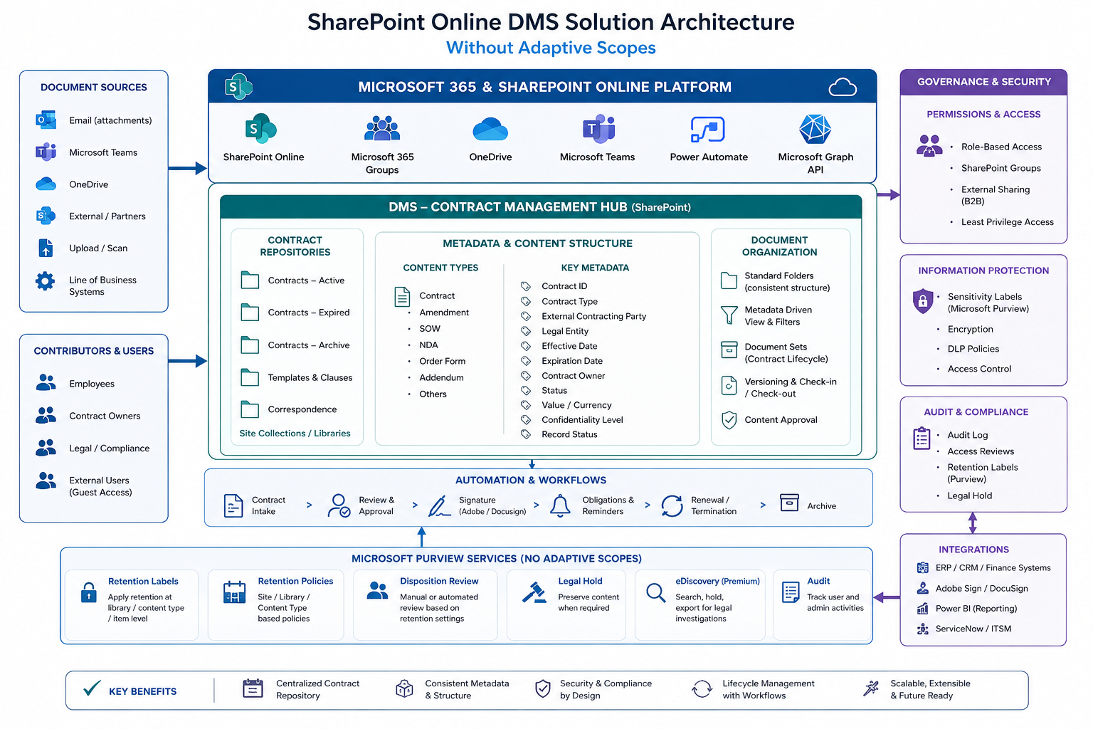Click the SharePoint Online platform icon

(x=260, y=129)
